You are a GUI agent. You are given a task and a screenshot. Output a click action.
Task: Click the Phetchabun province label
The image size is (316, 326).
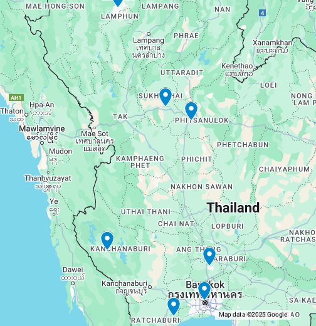[x=243, y=145]
